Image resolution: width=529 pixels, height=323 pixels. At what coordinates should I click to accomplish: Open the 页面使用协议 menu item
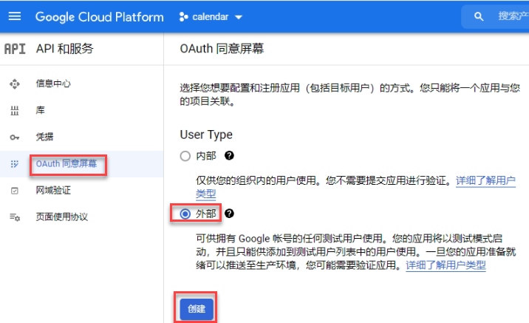coord(62,217)
